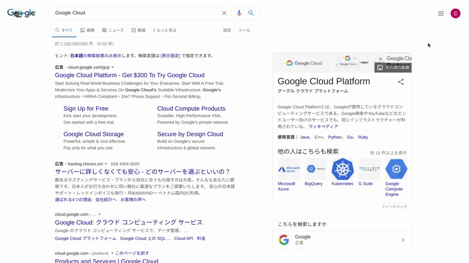Share the Google Cloud Platform panel
469x263 pixels.
401,82
